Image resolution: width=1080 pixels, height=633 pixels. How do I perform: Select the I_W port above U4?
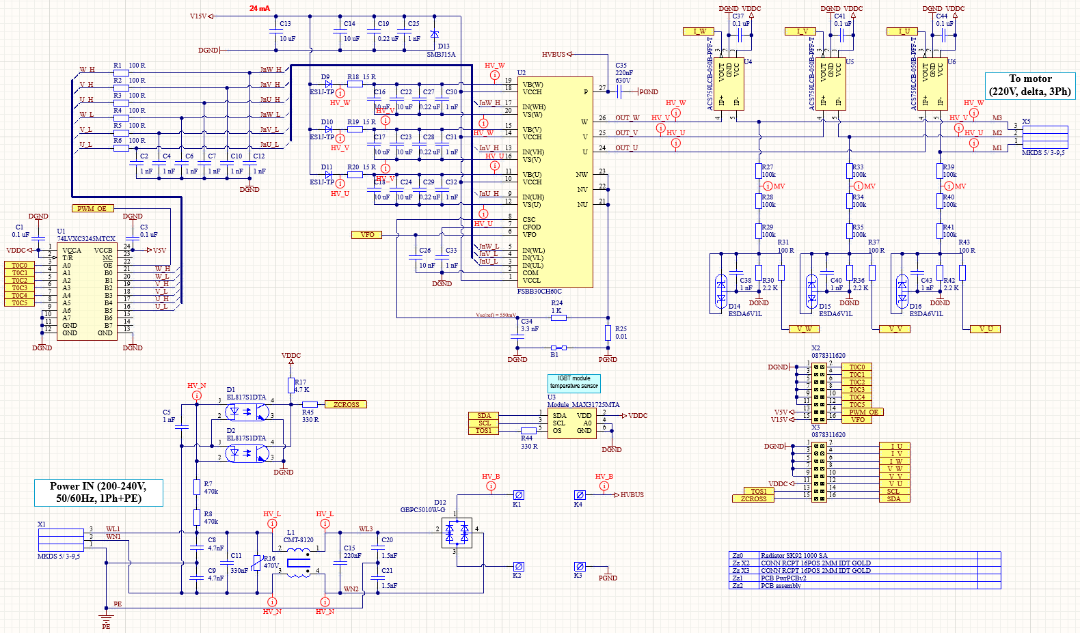699,31
